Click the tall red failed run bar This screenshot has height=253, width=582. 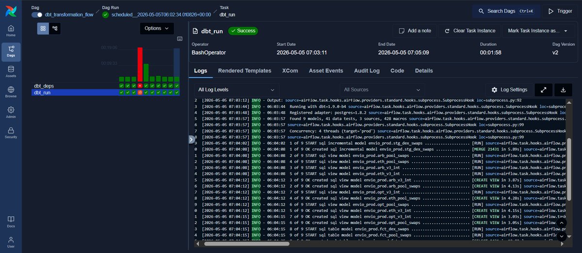pyautogui.click(x=140, y=64)
